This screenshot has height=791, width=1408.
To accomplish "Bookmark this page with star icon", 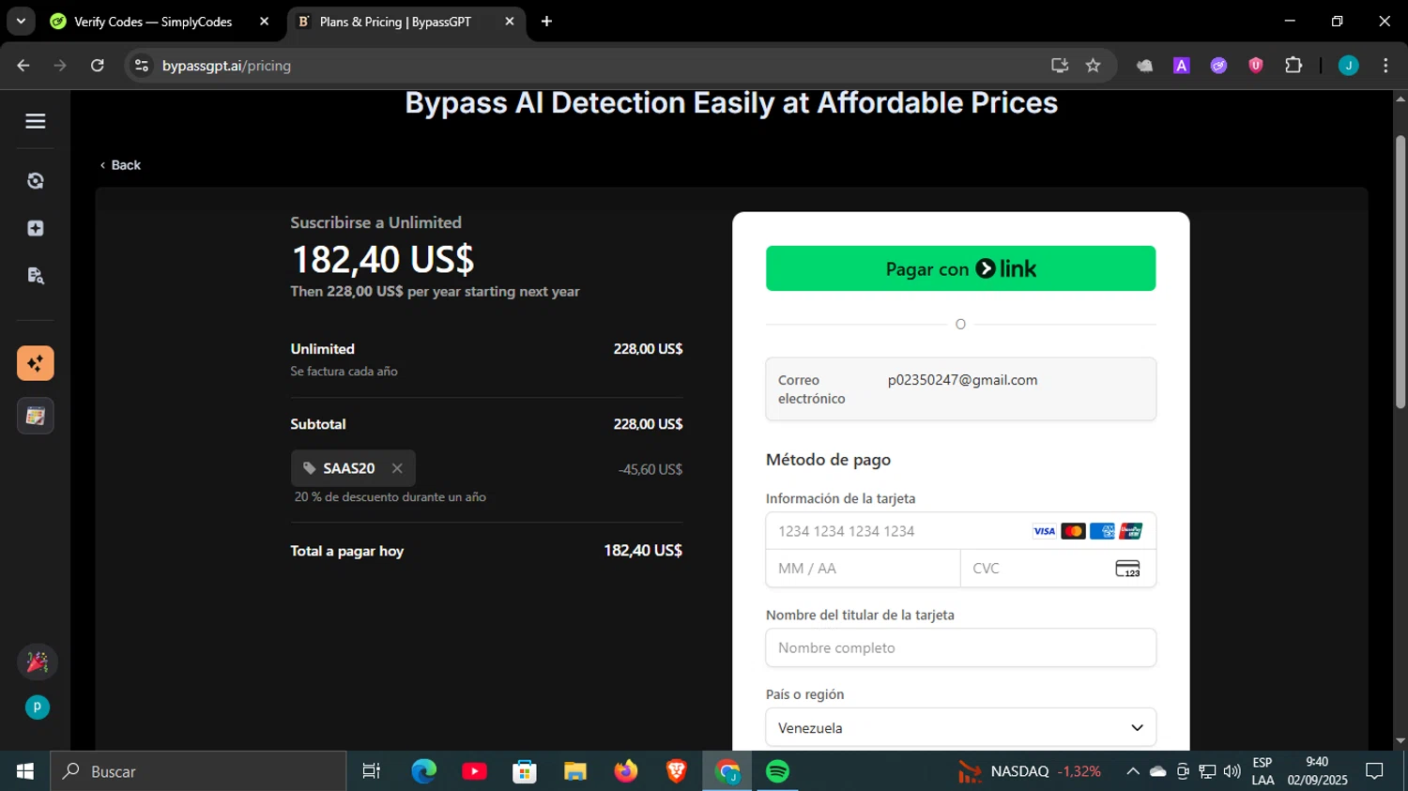I will 1093,66.
